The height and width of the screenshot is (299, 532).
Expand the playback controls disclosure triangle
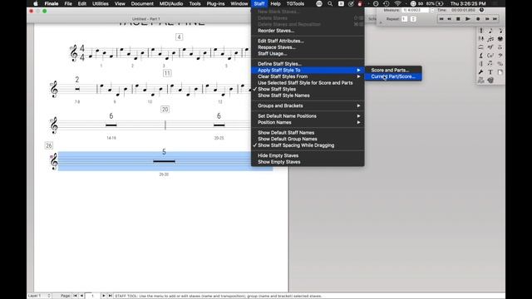381,22
